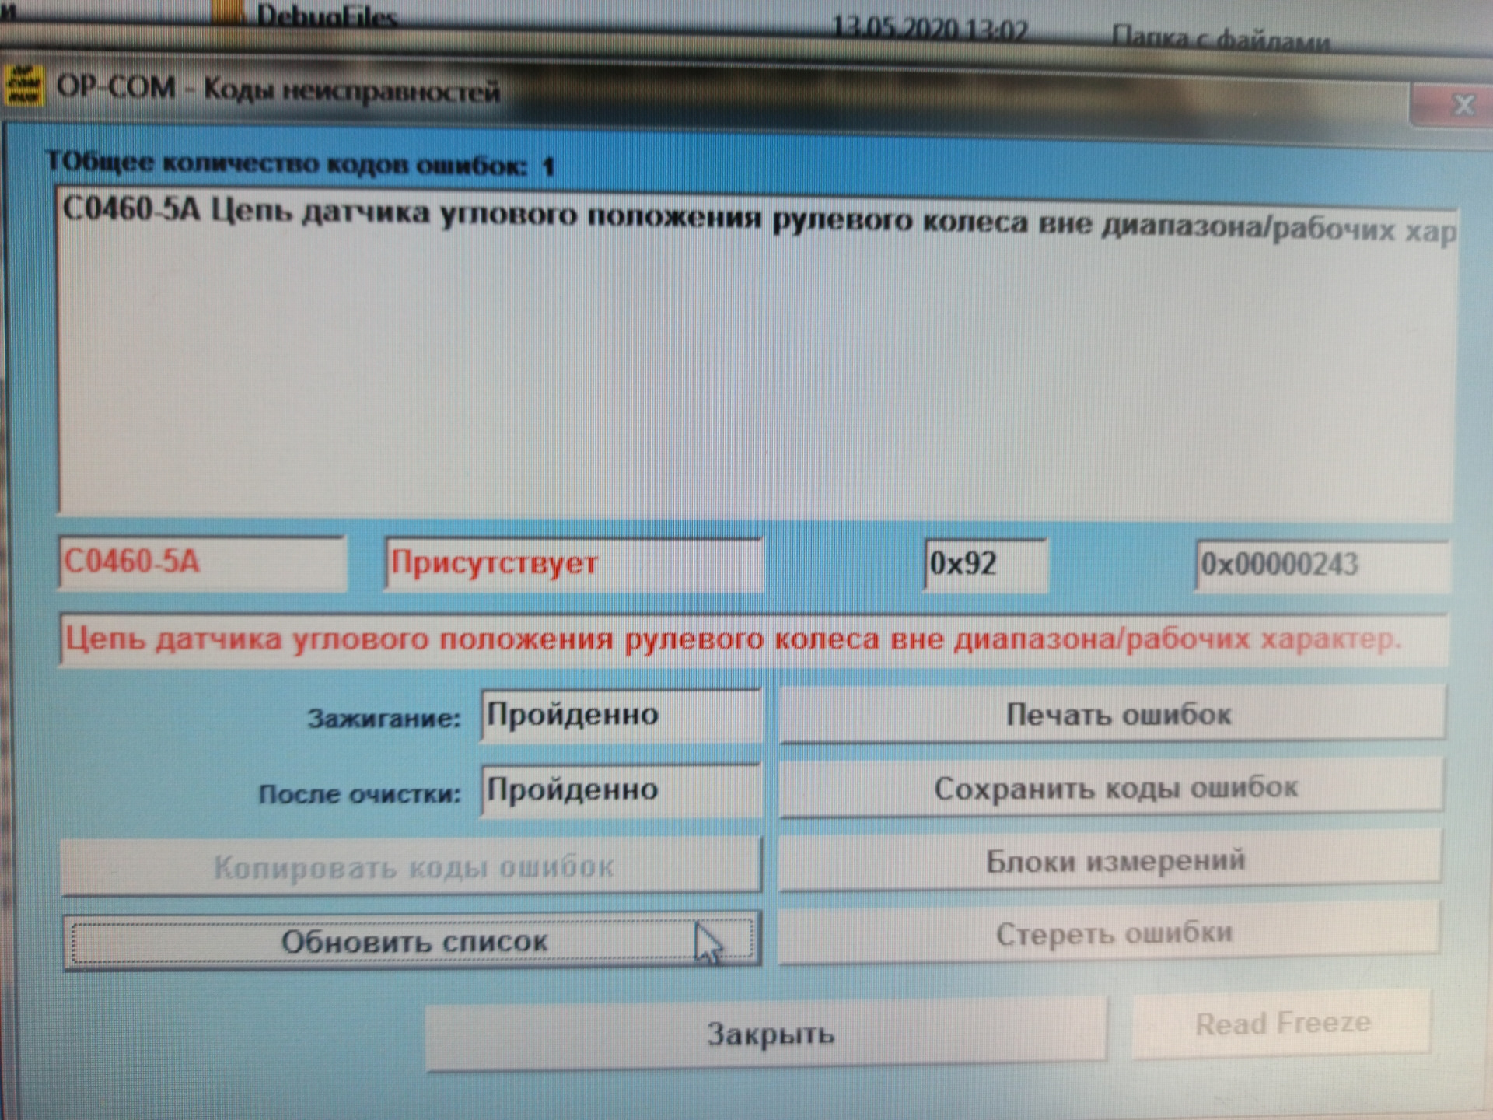The height and width of the screenshot is (1120, 1493).
Task: Close the fault codes window
Action: point(1463,105)
